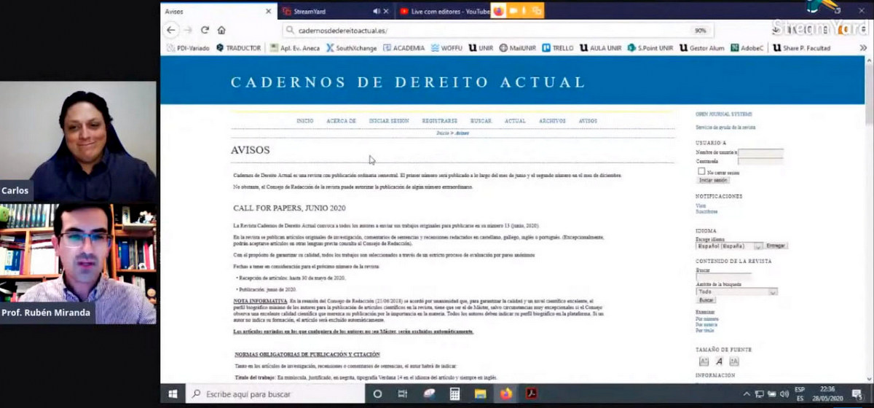874x408 pixels.
Task: Open the TRELLO bookmark
Action: pos(559,48)
